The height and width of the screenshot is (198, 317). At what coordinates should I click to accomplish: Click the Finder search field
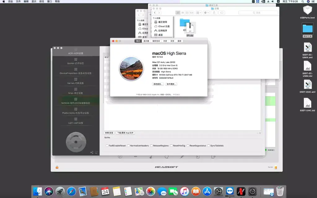click(x=258, y=12)
